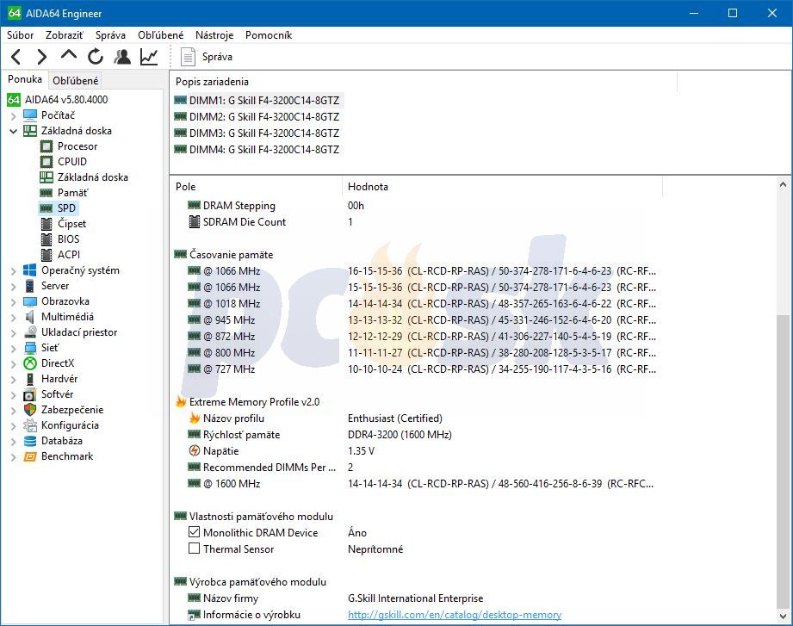Click the Konfigurácia gear icon

coord(30,425)
